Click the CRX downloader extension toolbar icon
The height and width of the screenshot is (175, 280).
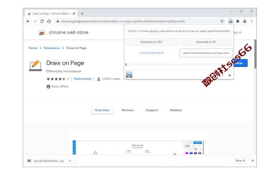pos(231,21)
